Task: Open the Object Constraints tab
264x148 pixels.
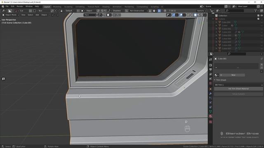Action: (x=210, y=107)
